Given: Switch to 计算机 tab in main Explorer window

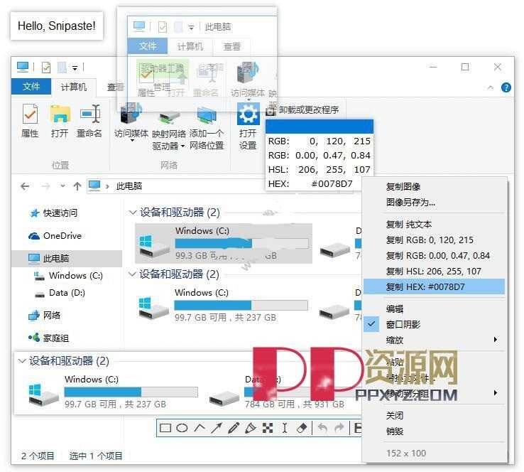Looking at the screenshot, I should point(74,87).
